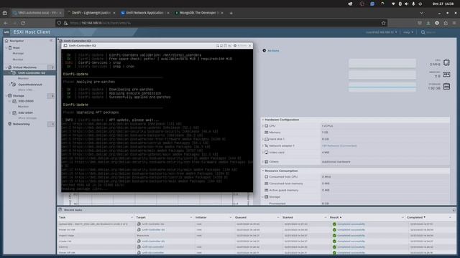
Task: Expand the OpenMediaVault tree node
Action: [9, 85]
